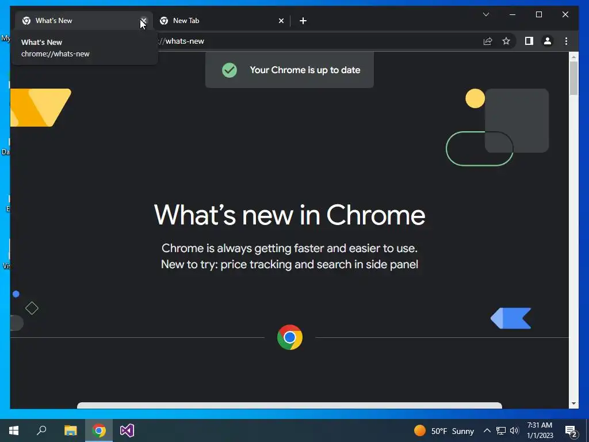
Task: Click the address bar showing whats-new
Action: pyautogui.click(x=319, y=41)
